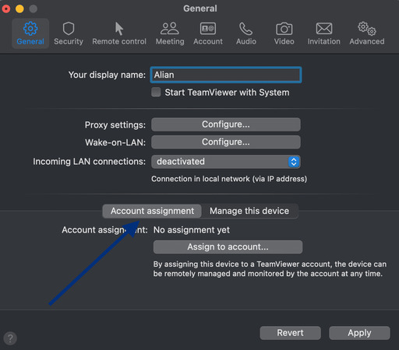Apply the settings changes
399x350 pixels.
[359, 333]
